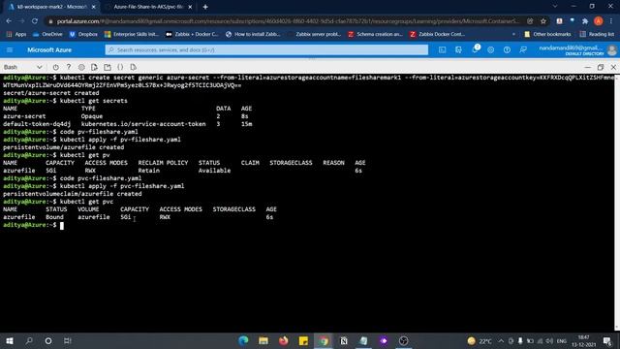The image size is (620, 349).
Task: Open Cloud Shell icon in Azure header
Action: (442, 49)
